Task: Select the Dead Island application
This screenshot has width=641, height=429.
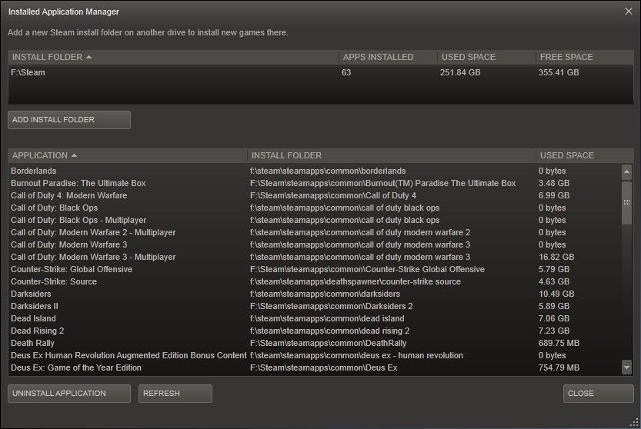Action: pos(315,318)
